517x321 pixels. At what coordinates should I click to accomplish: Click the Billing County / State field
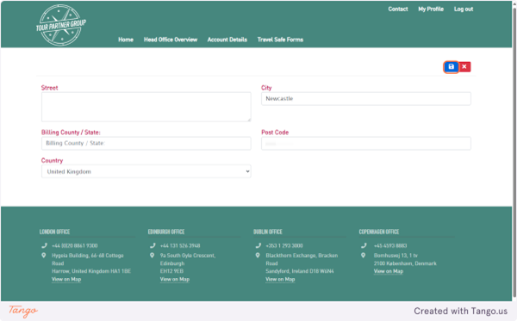(x=146, y=144)
